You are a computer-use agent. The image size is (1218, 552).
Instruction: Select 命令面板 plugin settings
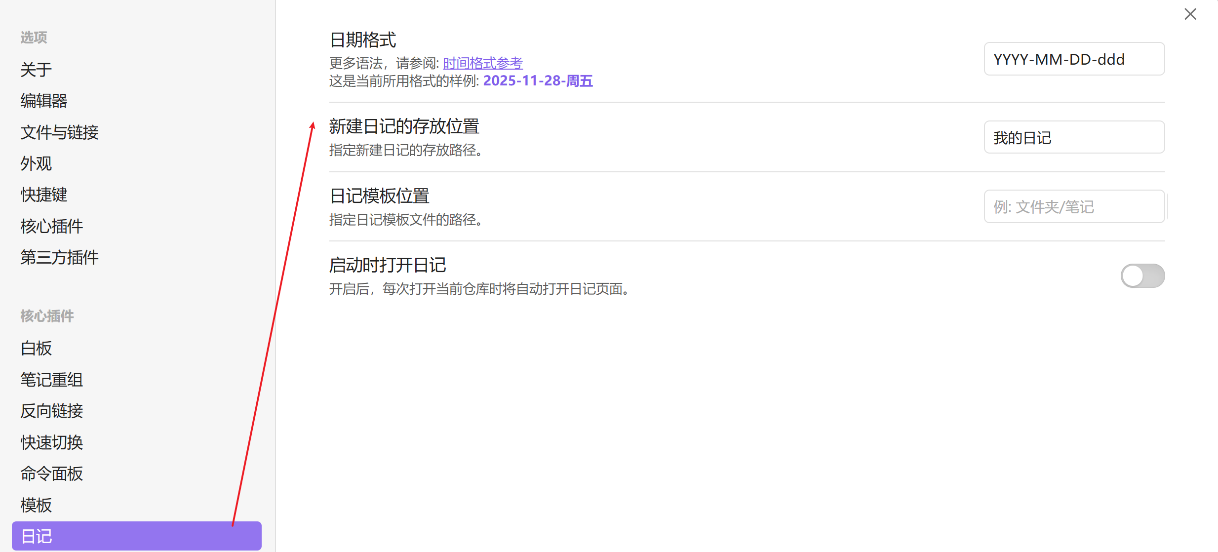click(x=51, y=473)
